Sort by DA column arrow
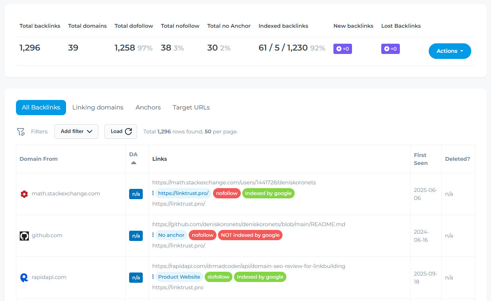 click(133, 163)
